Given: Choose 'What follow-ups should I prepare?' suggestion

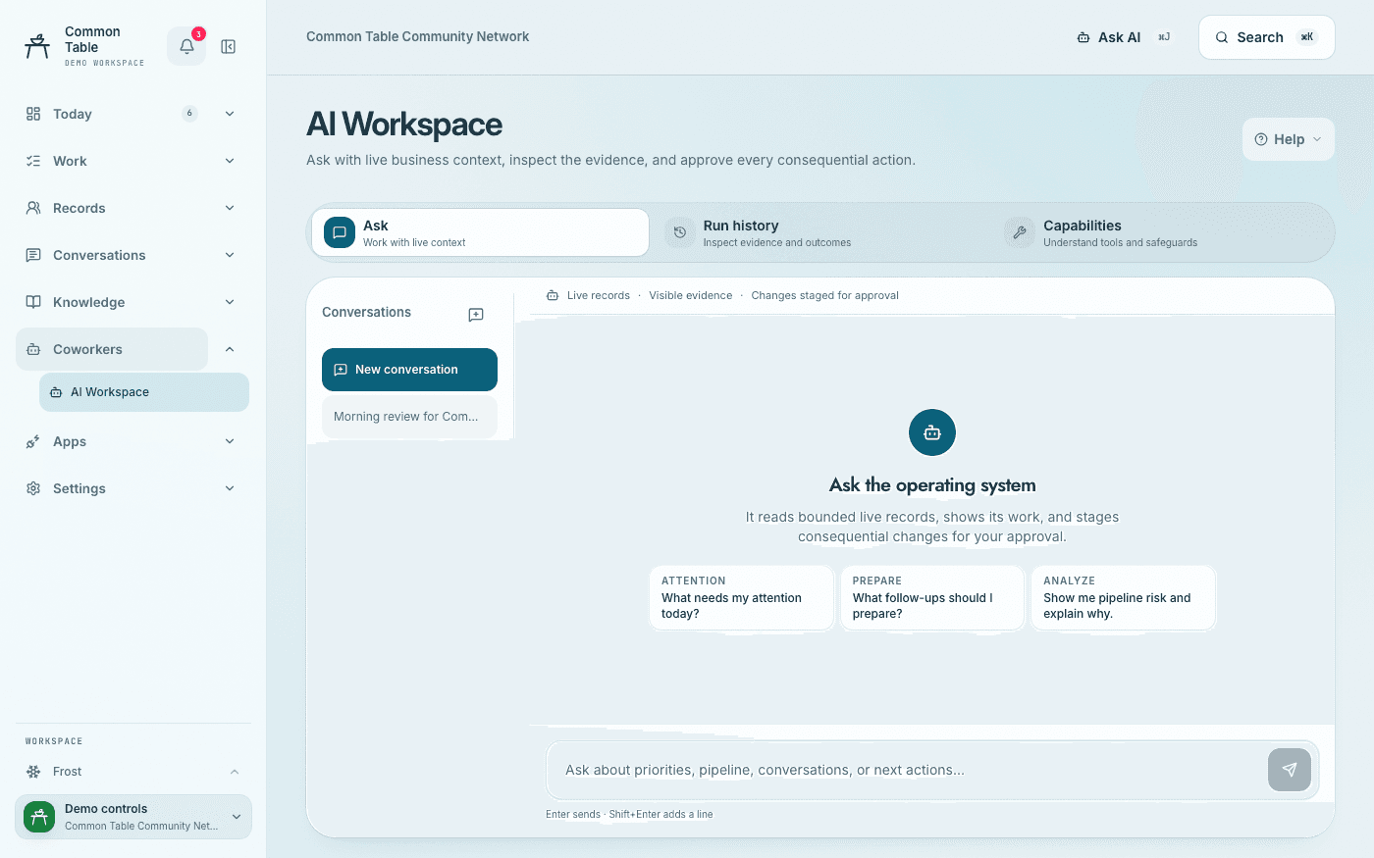Looking at the screenshot, I should (x=932, y=598).
